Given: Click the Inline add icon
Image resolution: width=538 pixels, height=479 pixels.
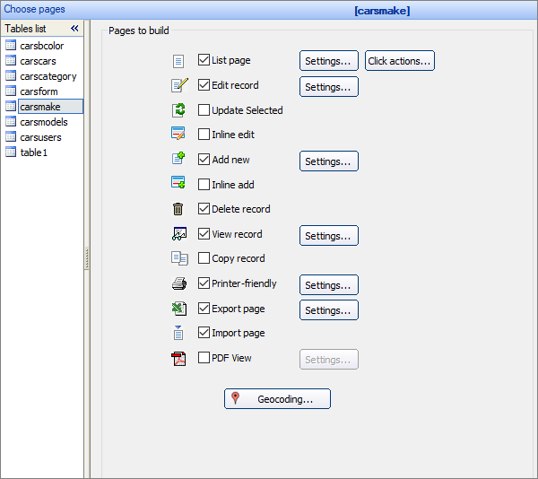Looking at the screenshot, I should [x=178, y=183].
